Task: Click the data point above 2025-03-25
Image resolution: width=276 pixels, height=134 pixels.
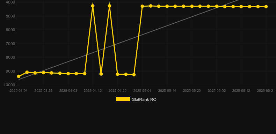Action: click(x=43, y=73)
